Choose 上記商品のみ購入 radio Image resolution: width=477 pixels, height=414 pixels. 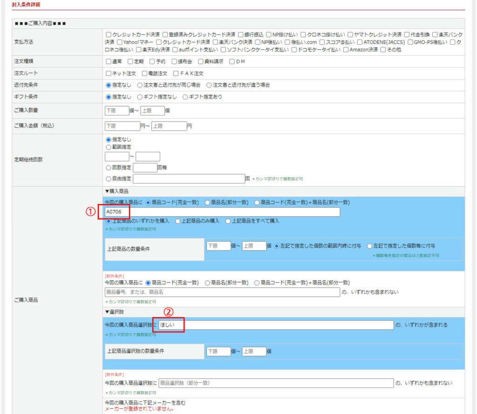(177, 222)
